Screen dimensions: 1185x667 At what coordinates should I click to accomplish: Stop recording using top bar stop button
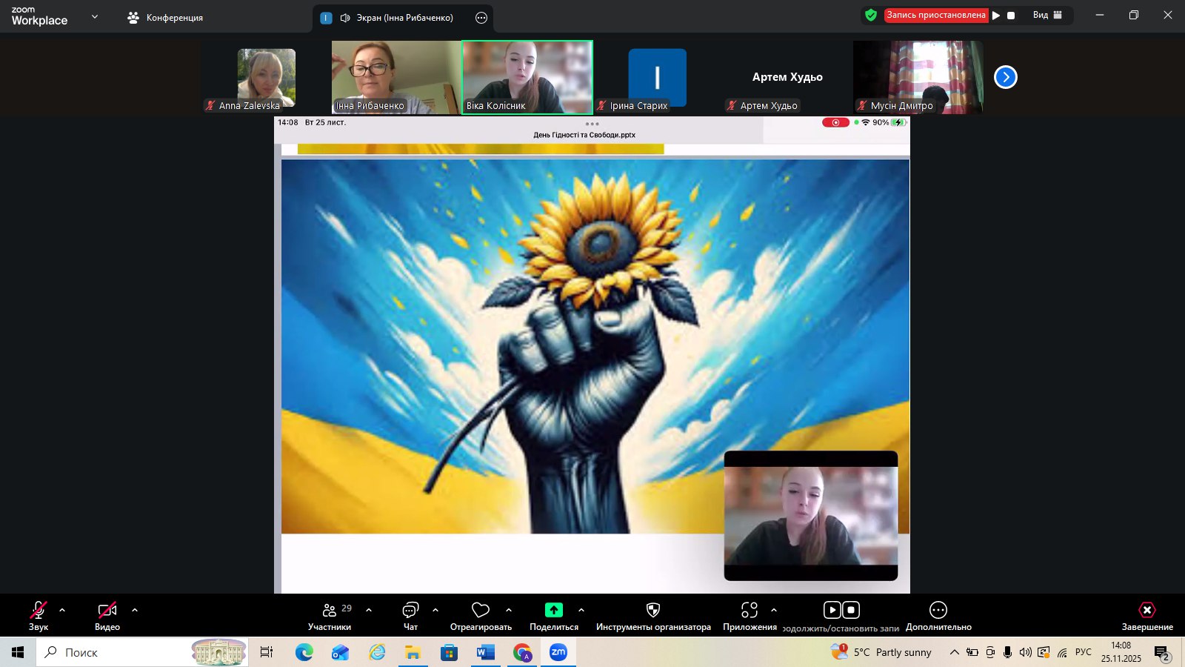pos(1011,15)
